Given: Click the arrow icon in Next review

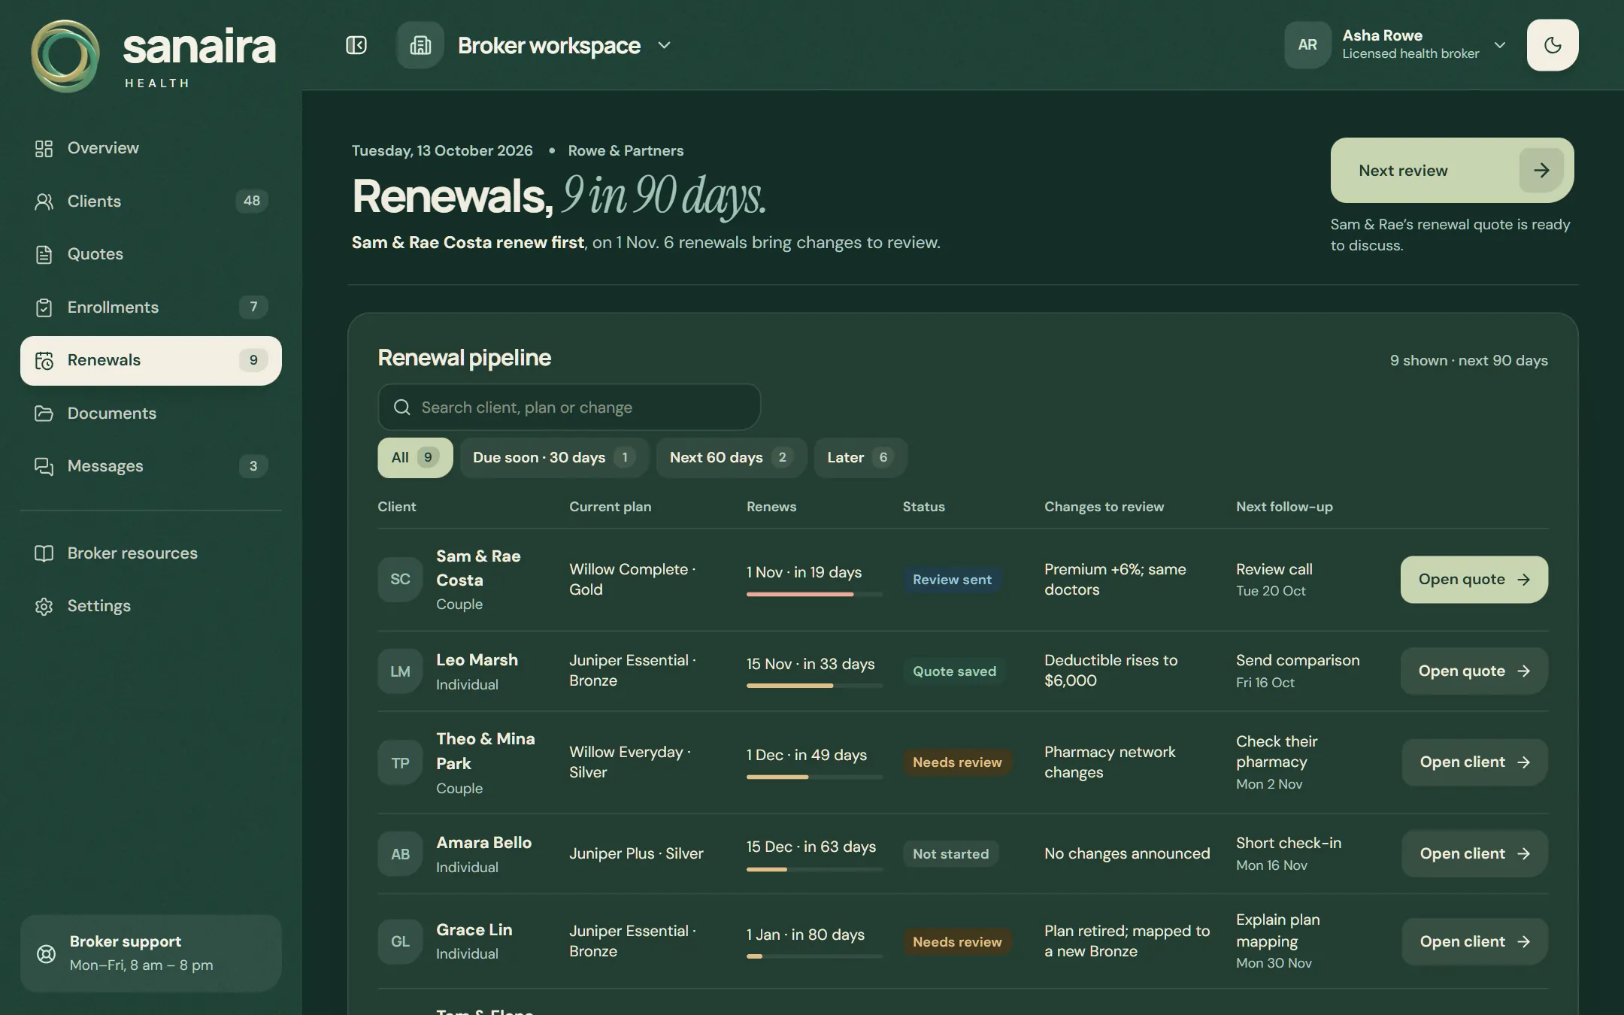Looking at the screenshot, I should tap(1541, 170).
